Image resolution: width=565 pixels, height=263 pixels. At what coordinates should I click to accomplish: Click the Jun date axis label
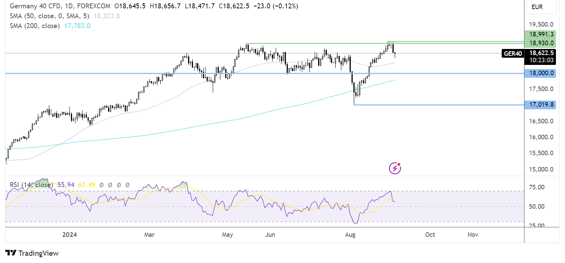[270, 235]
